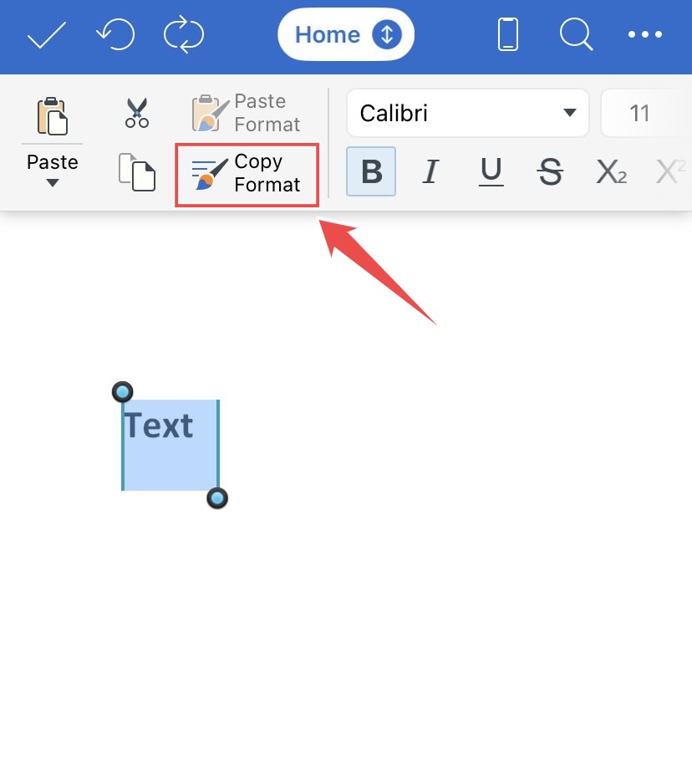Screen dimensions: 692x780
Task: Select the Cut scissors icon
Action: pos(137,113)
